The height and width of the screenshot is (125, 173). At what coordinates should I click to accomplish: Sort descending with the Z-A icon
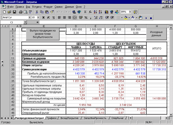click(100, 12)
